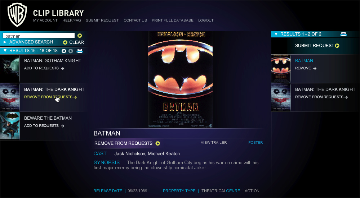Open Batman: The Dark Knight title in search results
360x198 pixels.
click(x=54, y=89)
